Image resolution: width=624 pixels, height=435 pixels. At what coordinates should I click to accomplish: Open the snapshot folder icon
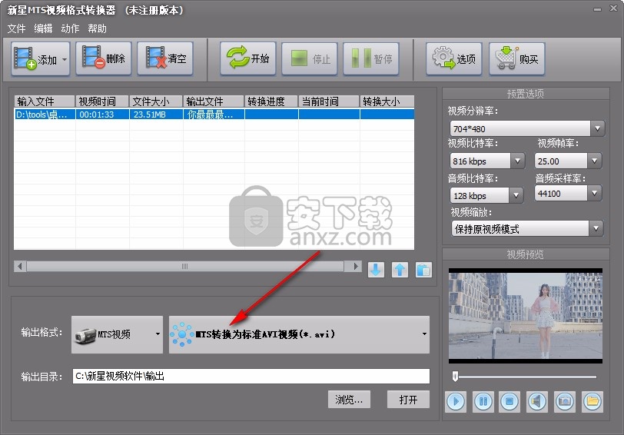point(592,401)
